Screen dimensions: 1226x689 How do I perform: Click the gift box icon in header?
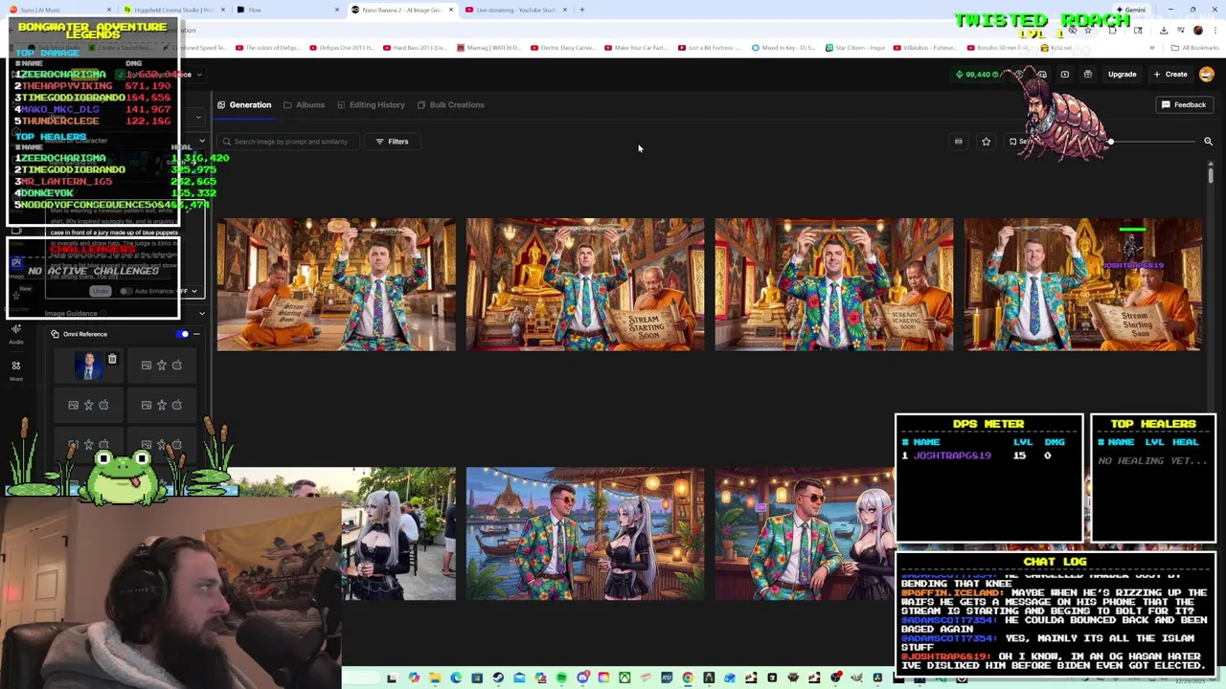point(1087,74)
